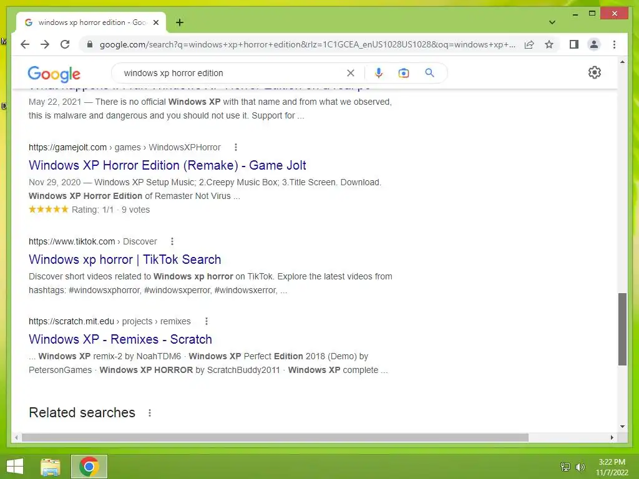Click Chrome taskbar icon
Viewport: 639px width, 479px height.
[89, 467]
